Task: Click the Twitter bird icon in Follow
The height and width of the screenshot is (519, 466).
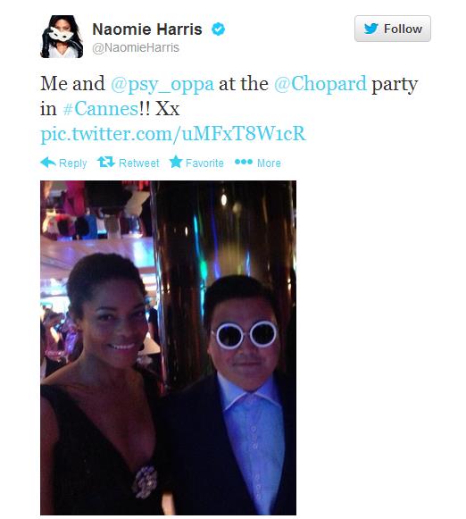Action: (371, 29)
